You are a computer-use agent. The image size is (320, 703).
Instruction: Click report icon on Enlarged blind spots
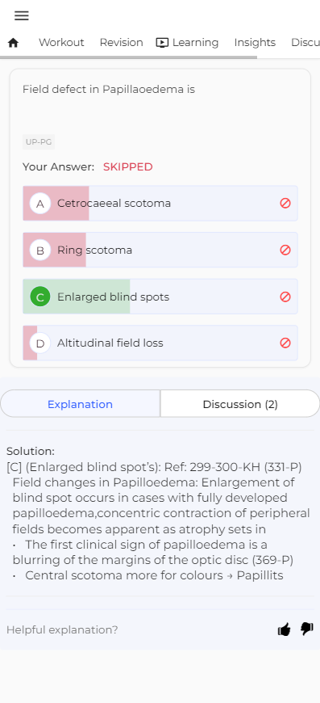click(285, 297)
